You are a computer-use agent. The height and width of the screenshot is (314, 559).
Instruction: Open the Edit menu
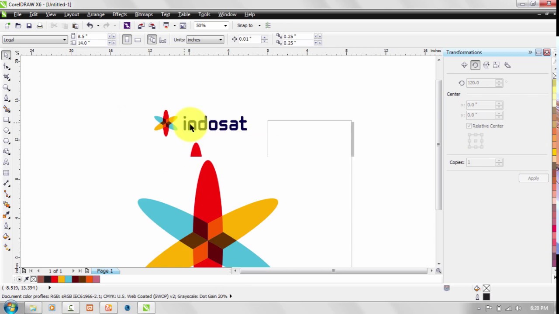point(33,14)
